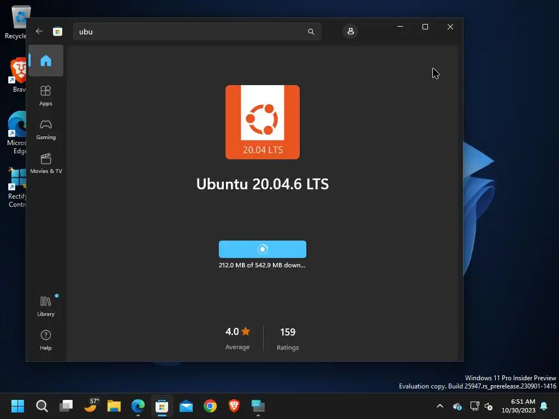Open the Apps section in sidebar

point(46,96)
